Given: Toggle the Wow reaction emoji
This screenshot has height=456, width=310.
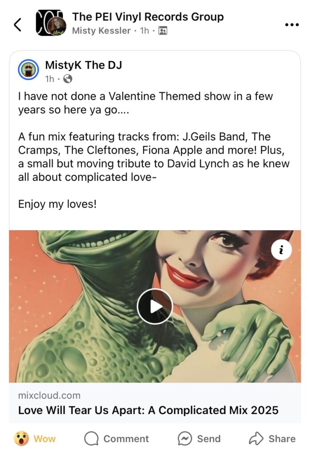Looking at the screenshot, I should 21,439.
